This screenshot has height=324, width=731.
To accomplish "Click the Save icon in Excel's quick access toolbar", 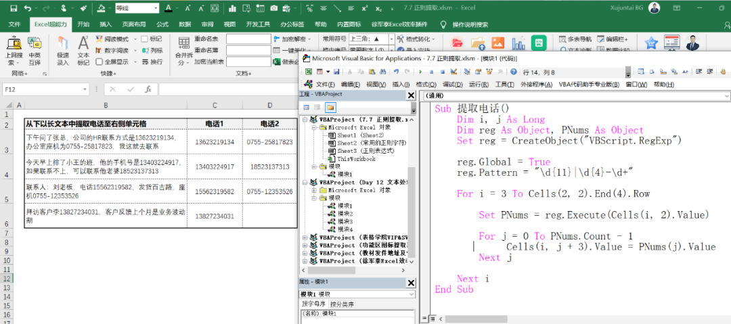I will [14, 8].
